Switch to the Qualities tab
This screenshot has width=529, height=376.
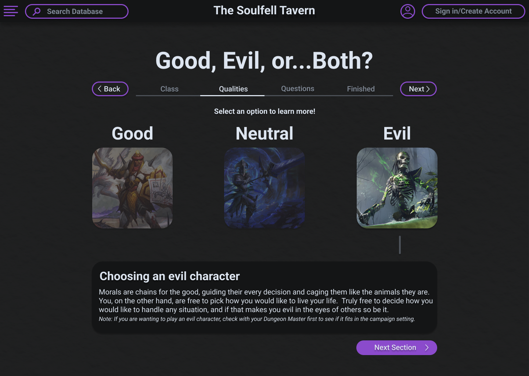(x=233, y=89)
